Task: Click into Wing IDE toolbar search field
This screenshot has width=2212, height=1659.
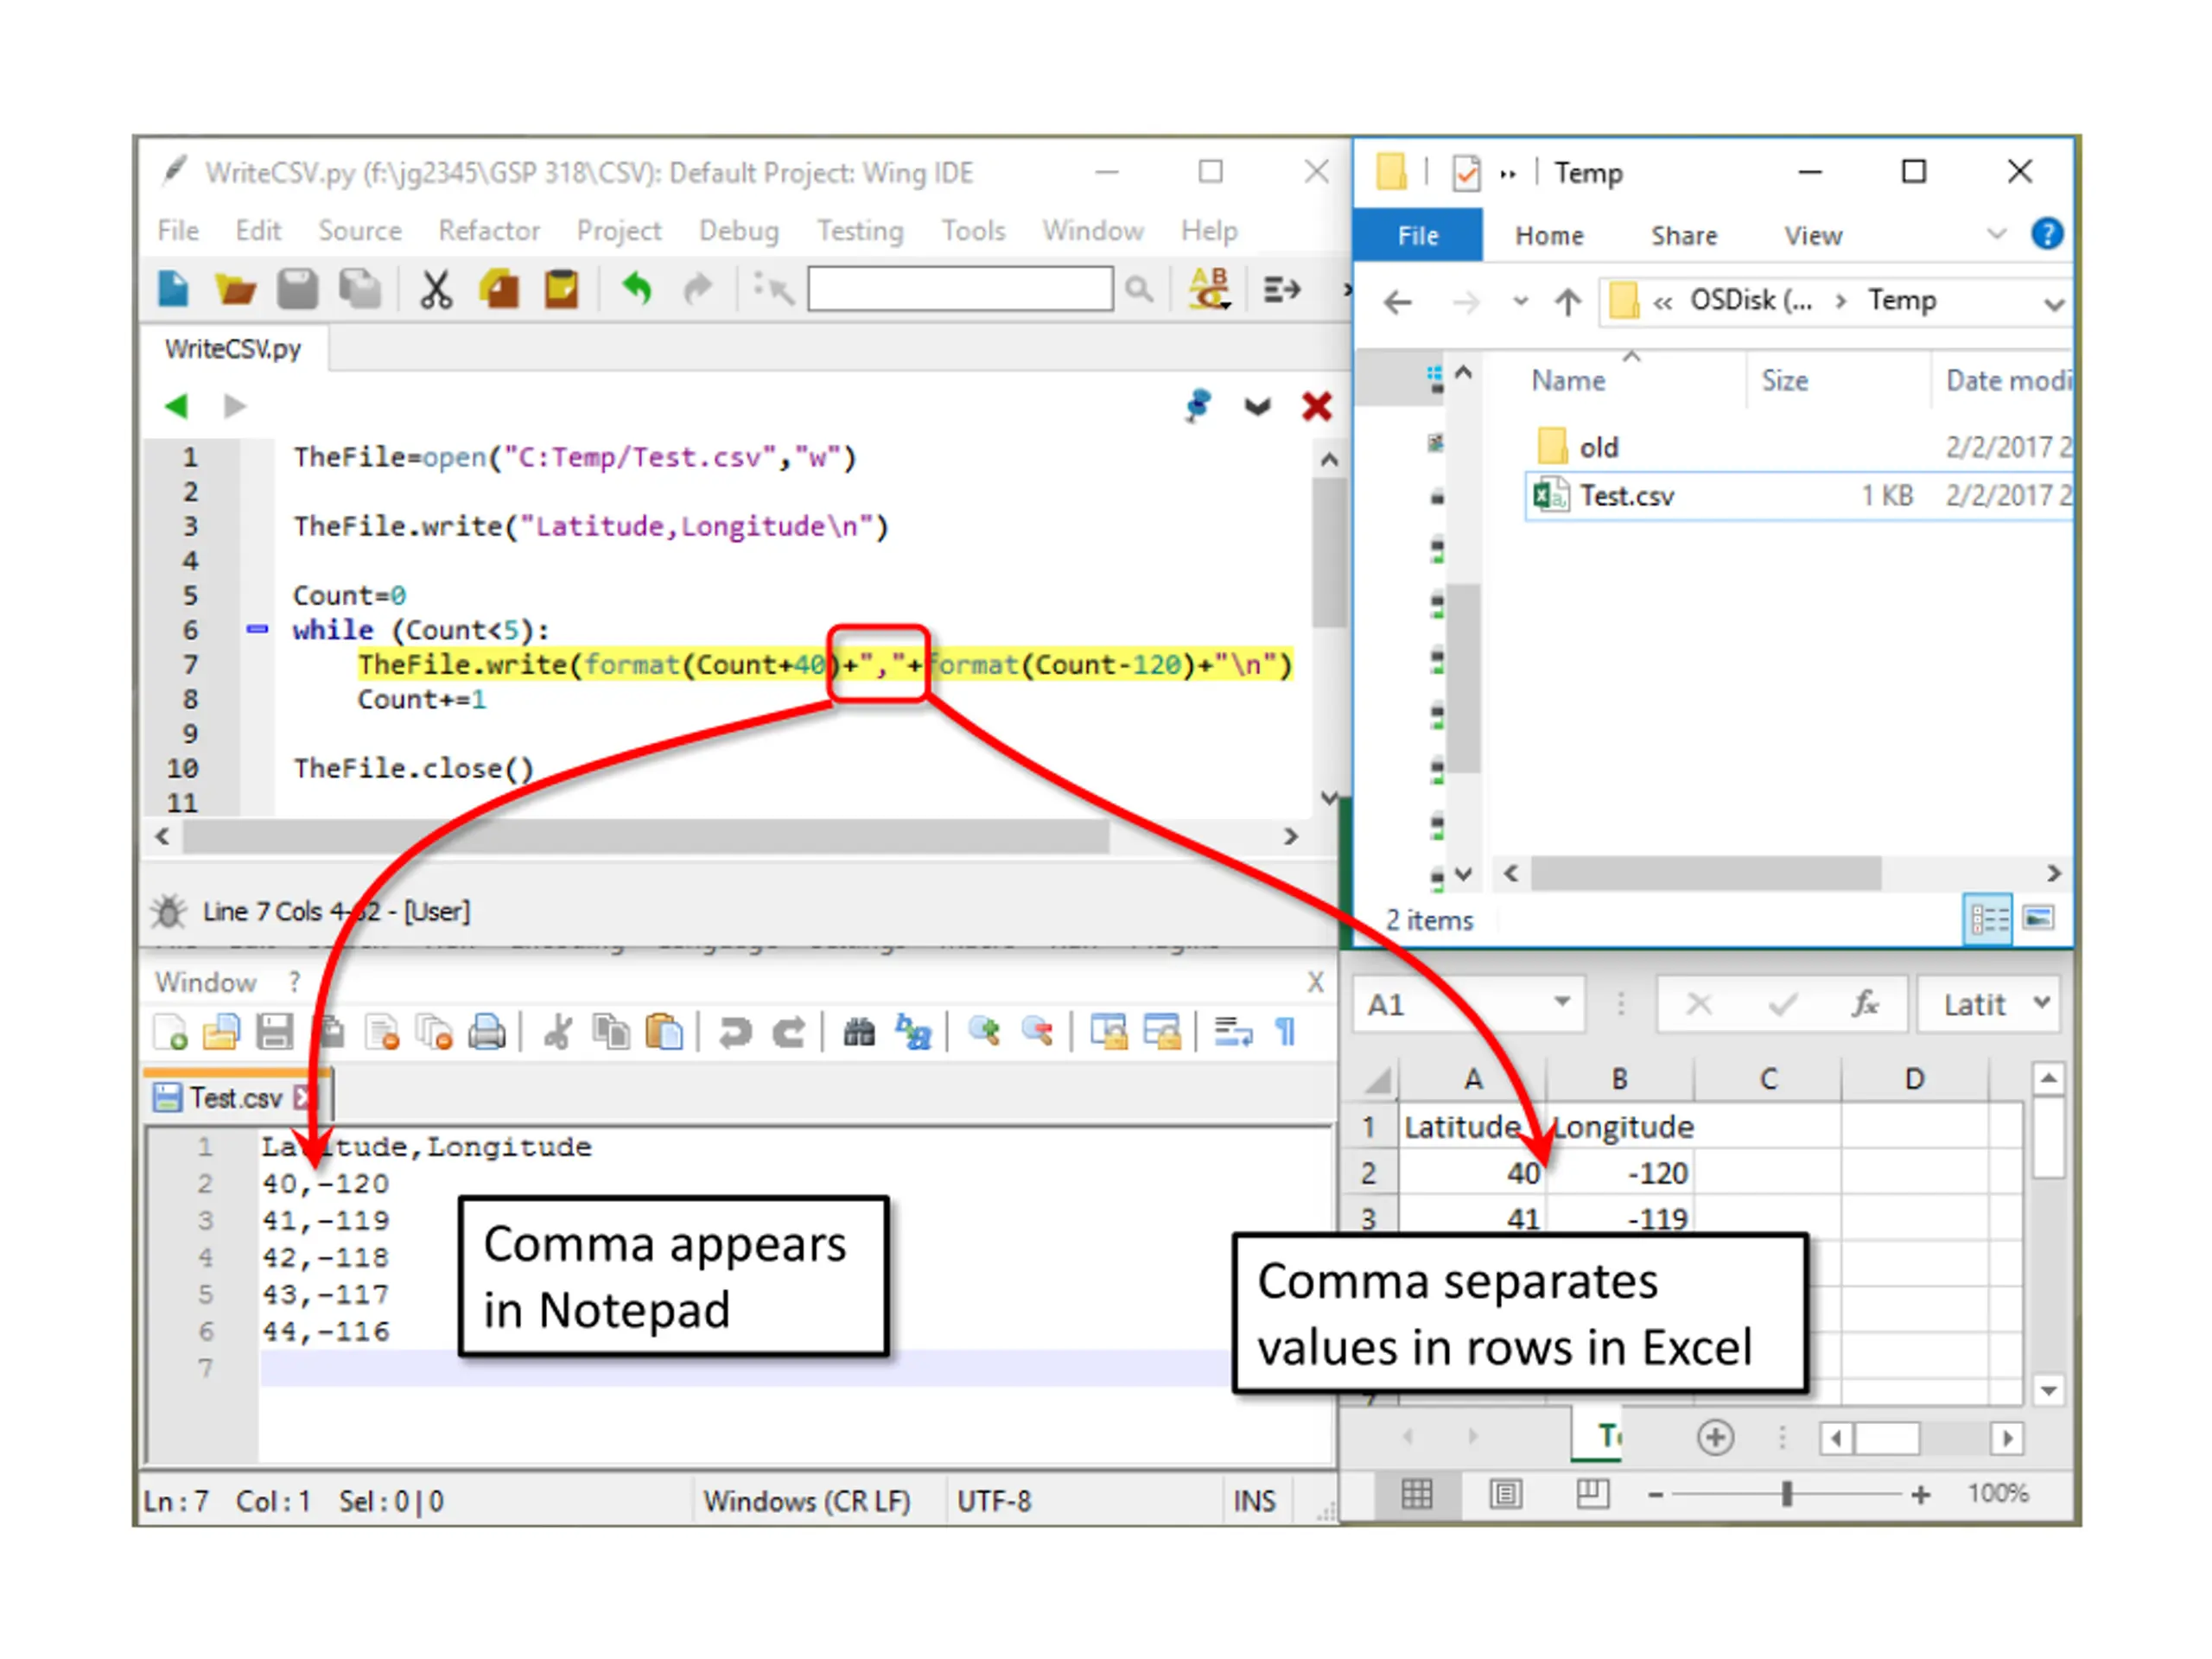Action: click(960, 289)
